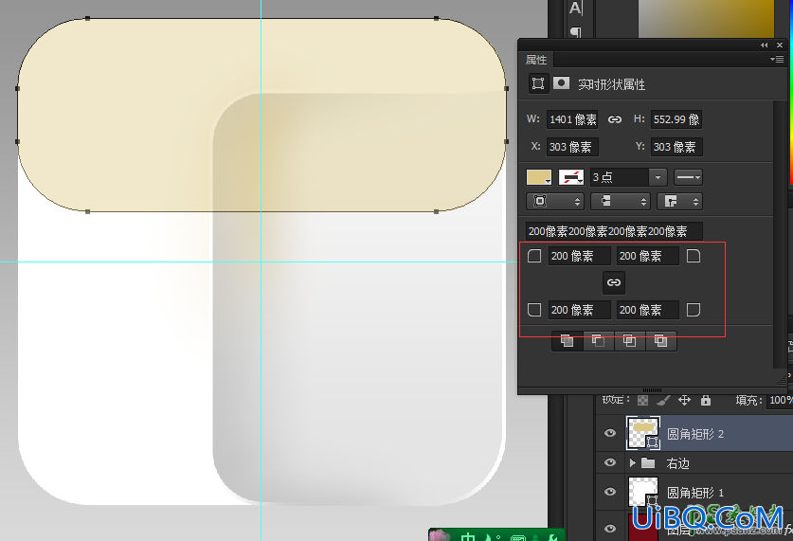This screenshot has width=793, height=541.
Task: Click the X position input field
Action: pyautogui.click(x=572, y=147)
